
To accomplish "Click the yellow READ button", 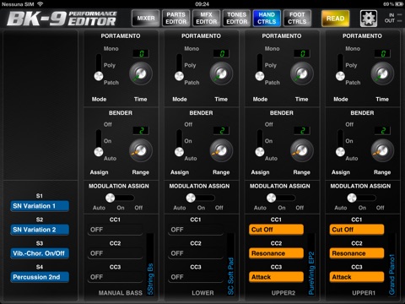I will tap(335, 19).
